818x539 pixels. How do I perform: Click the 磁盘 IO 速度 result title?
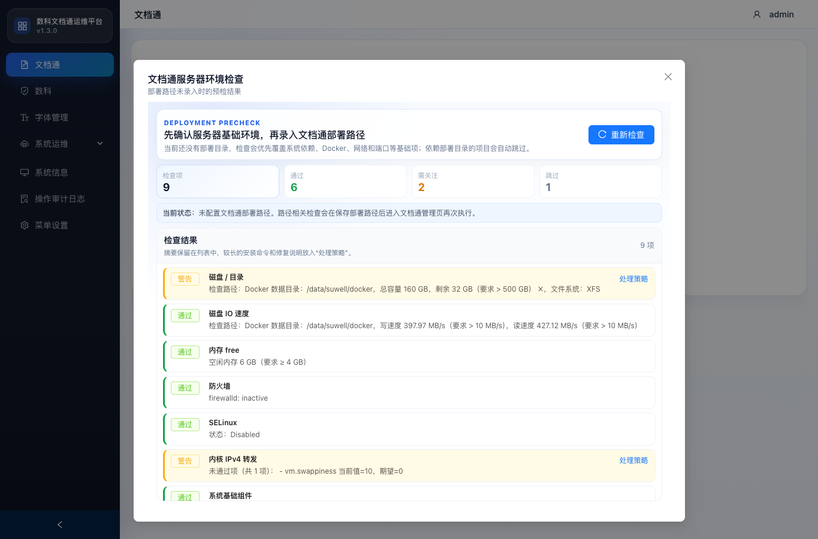(x=229, y=314)
